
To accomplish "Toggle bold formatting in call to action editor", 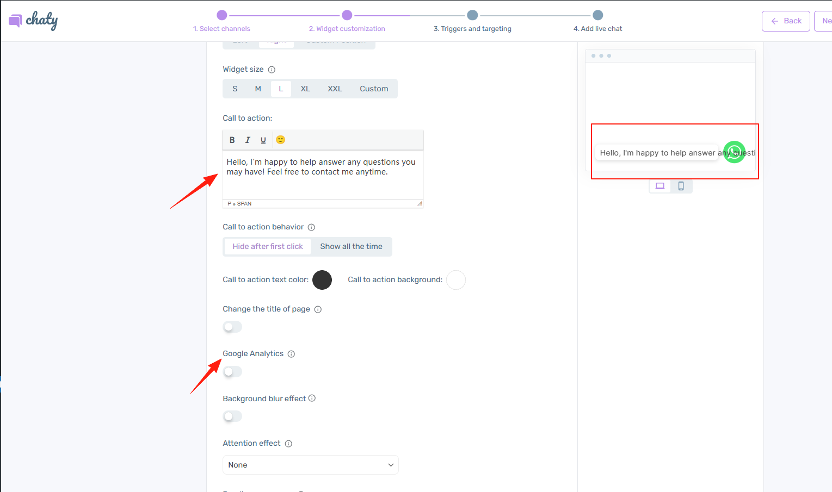I will pos(232,140).
